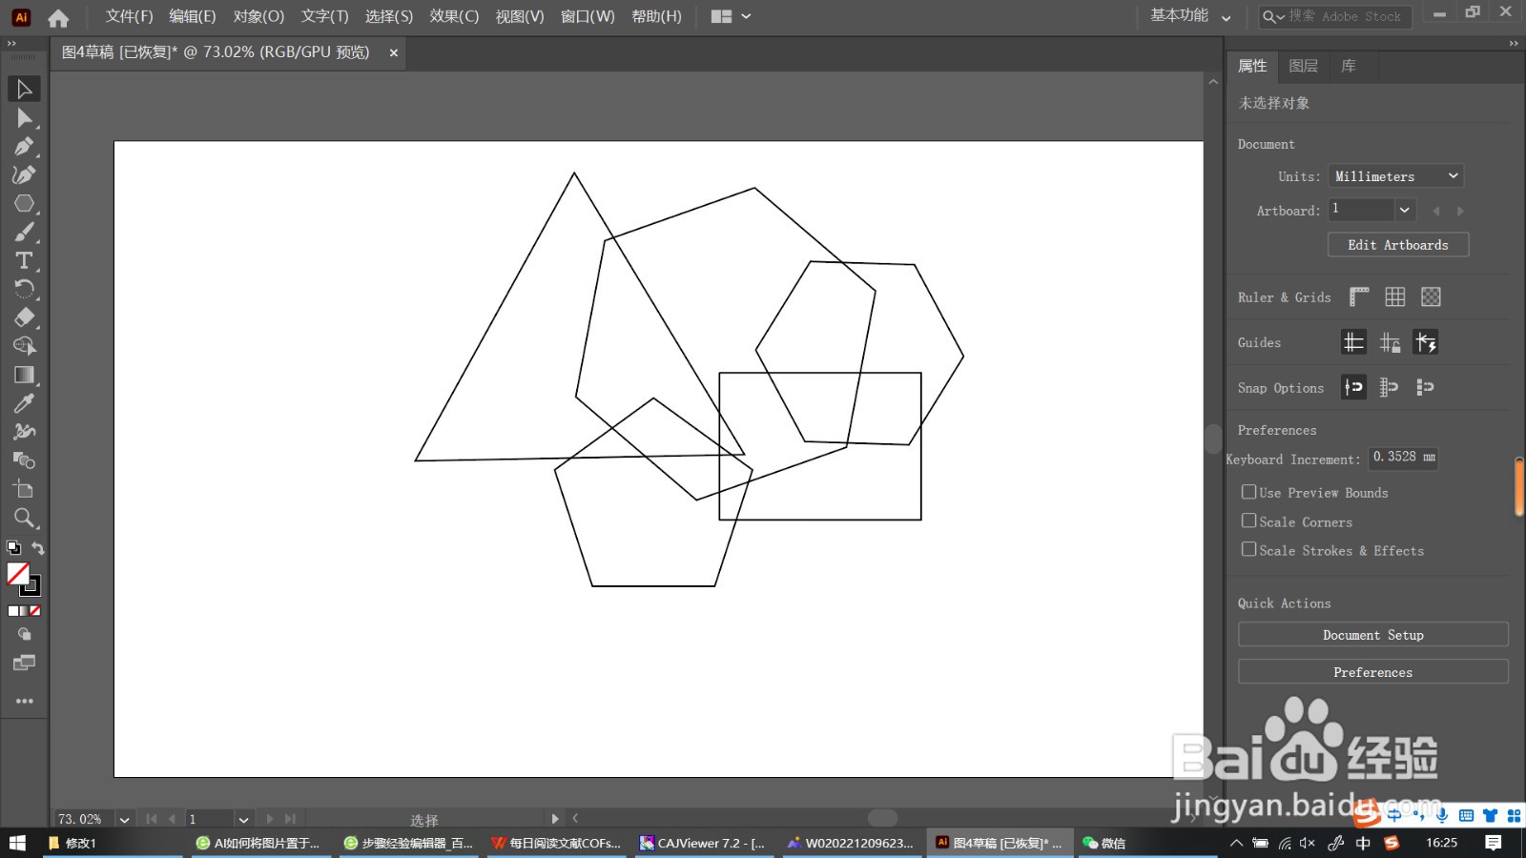The width and height of the screenshot is (1526, 858).
Task: Open the arrange documents dropdown
Action: (x=732, y=16)
